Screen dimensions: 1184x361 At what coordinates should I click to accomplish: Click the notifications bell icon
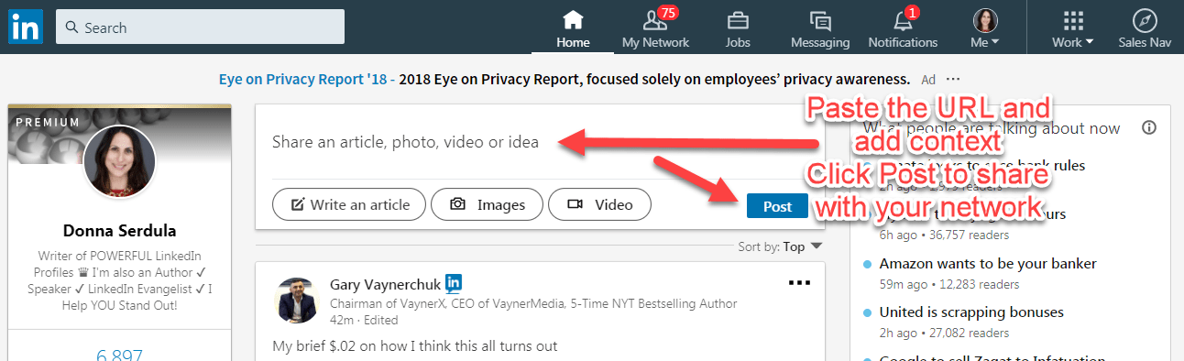click(902, 22)
